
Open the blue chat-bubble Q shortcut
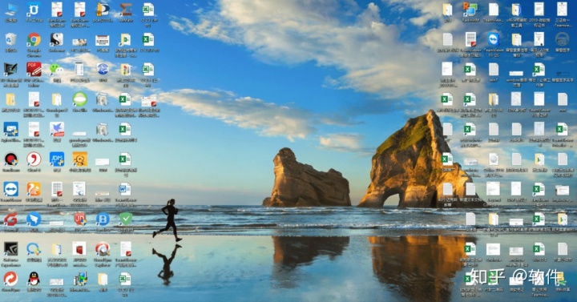[x=34, y=249]
